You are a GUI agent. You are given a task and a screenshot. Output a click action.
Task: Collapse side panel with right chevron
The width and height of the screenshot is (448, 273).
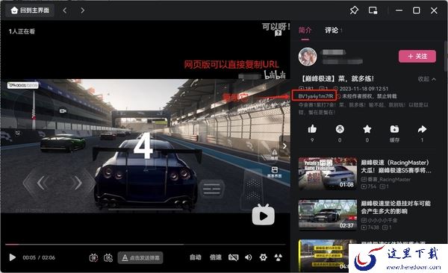284,146
